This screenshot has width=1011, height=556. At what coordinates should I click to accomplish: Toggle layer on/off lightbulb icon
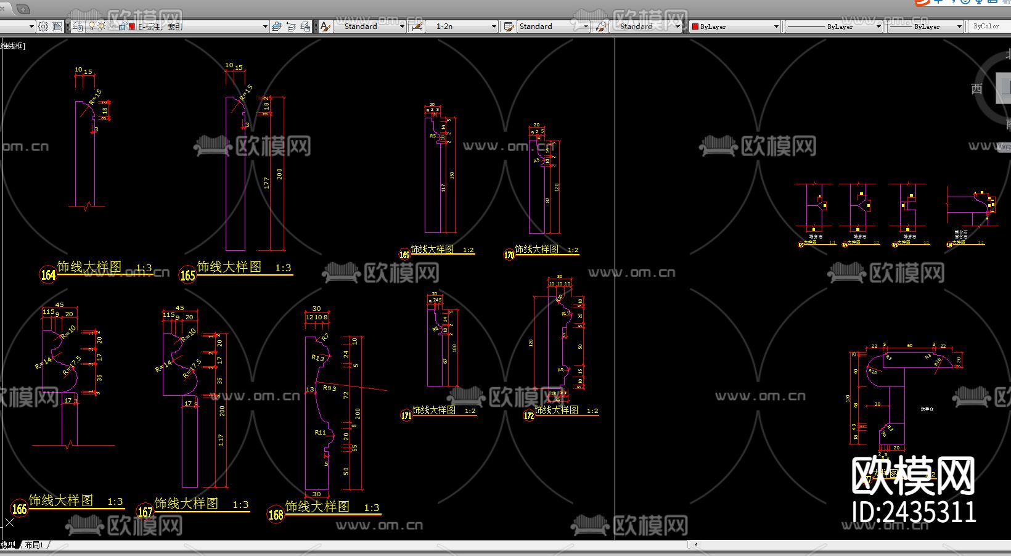(92, 27)
